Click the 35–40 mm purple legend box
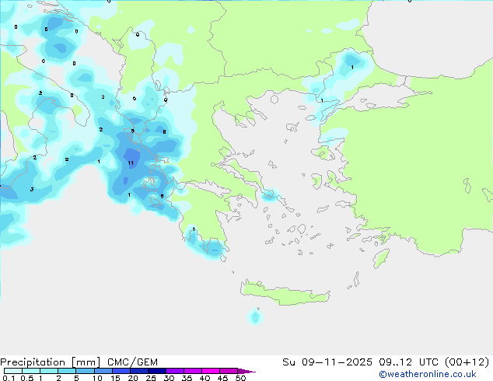The height and width of the screenshot is (381, 493). [x=192, y=371]
